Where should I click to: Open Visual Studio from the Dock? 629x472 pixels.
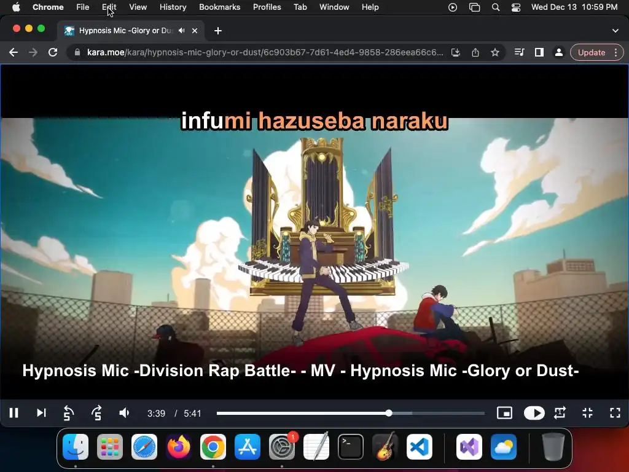tap(469, 447)
